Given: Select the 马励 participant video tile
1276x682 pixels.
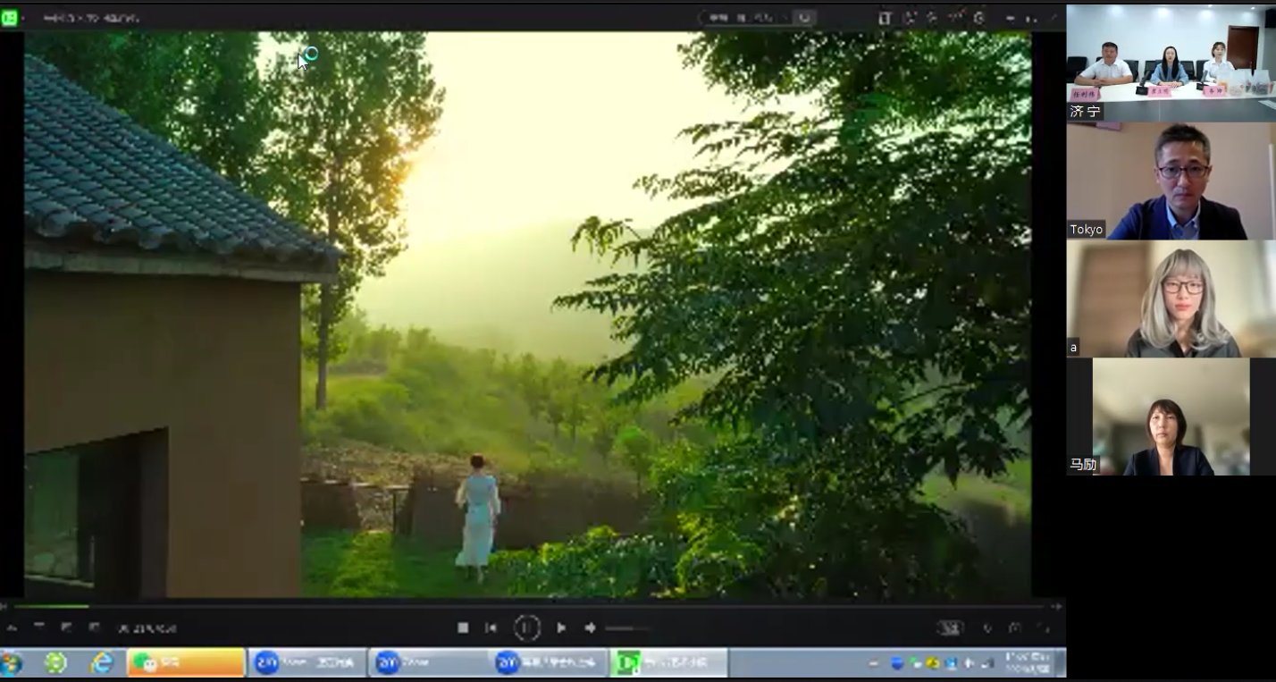Looking at the screenshot, I should coord(1171,417).
